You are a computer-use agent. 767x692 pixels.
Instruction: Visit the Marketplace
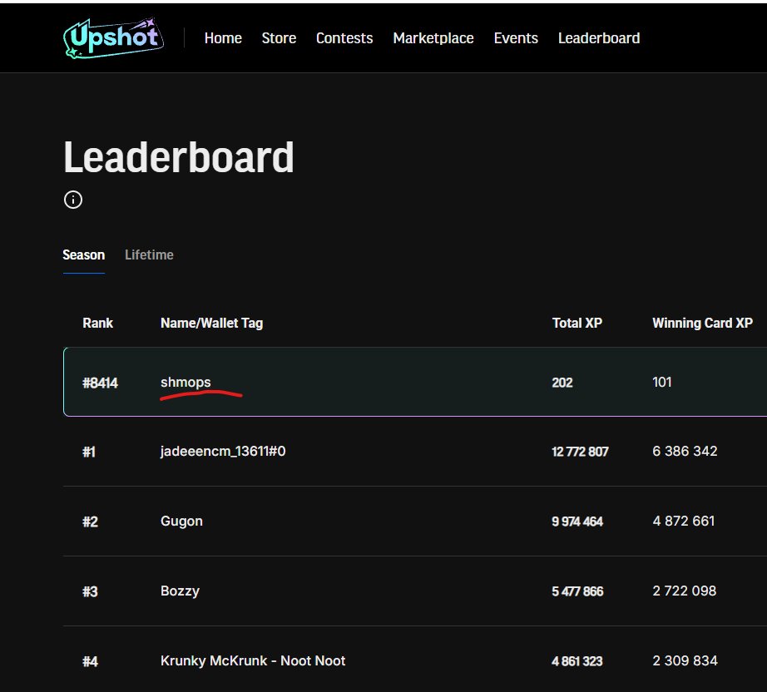(433, 37)
